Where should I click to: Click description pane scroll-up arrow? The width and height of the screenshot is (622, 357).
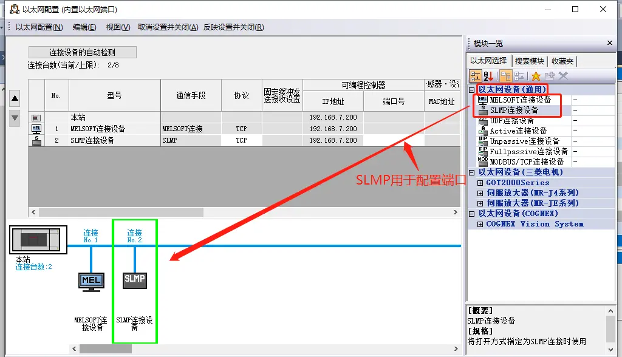tap(610, 311)
